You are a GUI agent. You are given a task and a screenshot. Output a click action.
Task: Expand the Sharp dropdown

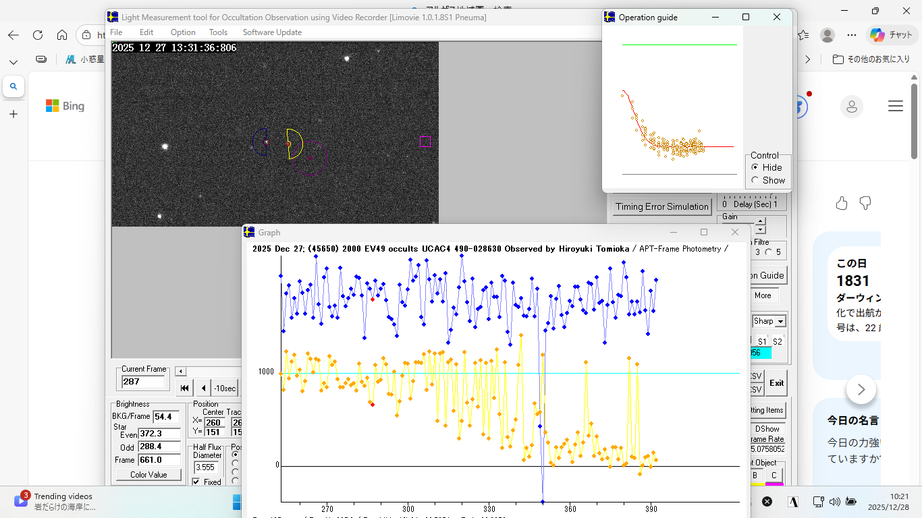click(x=780, y=322)
